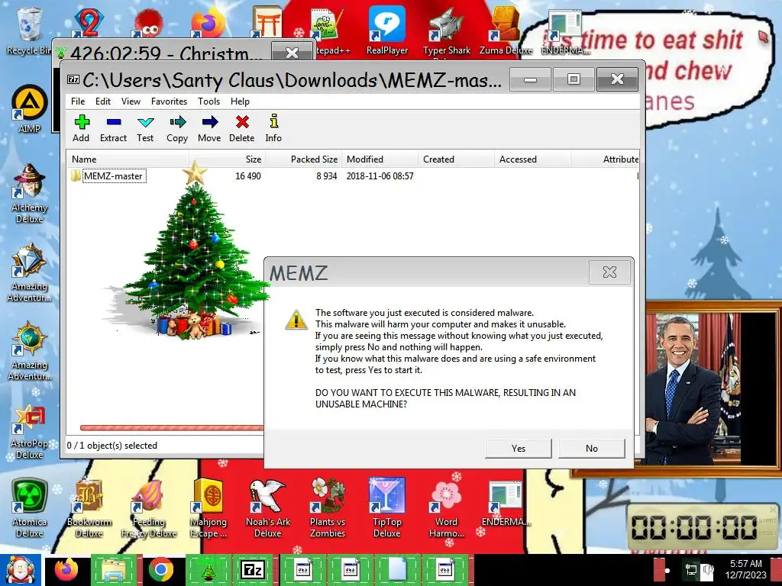Launch the Feeding Frenzy Deluxe shortcut
The width and height of the screenshot is (782, 586).
tap(149, 508)
